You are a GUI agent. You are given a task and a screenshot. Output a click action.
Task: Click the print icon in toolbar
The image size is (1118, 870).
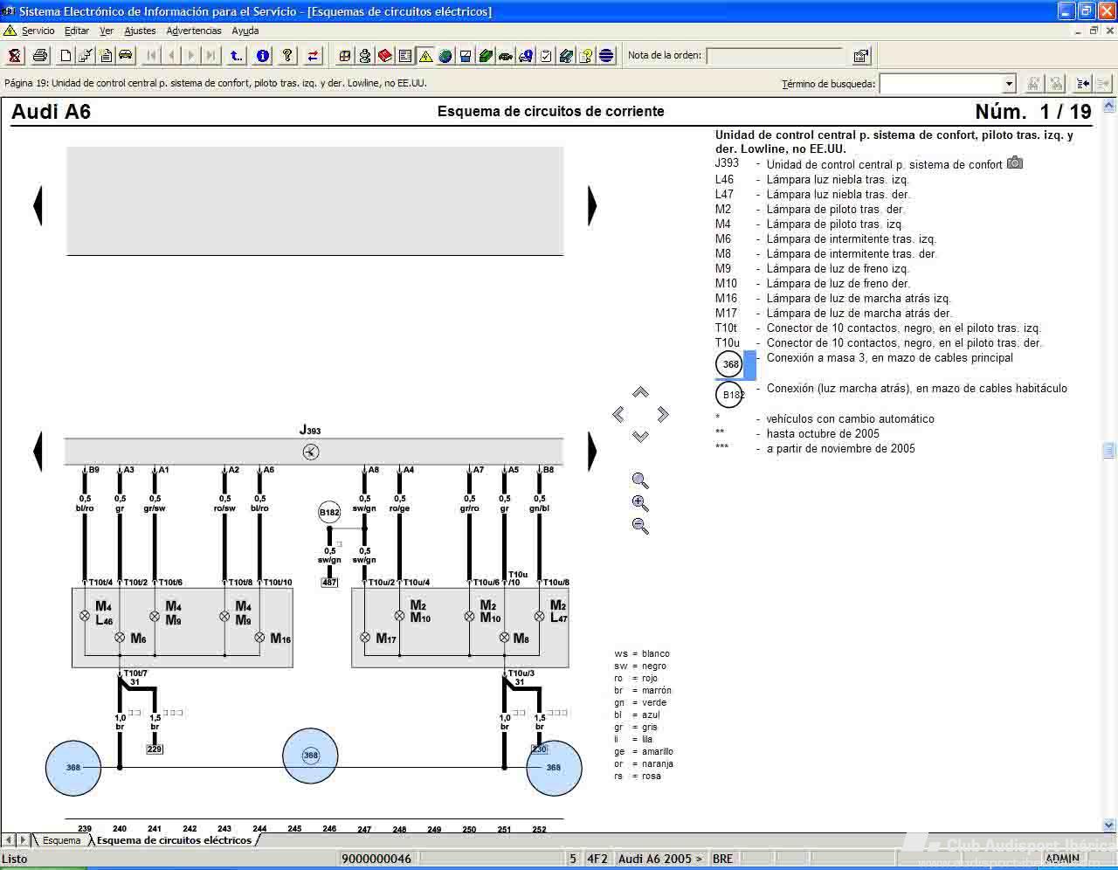tap(40, 56)
